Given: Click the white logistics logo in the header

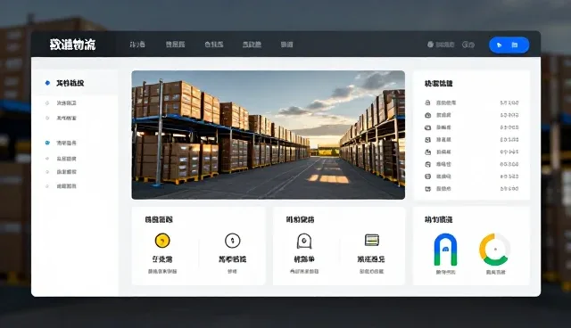Looking at the screenshot, I should (x=72, y=45).
